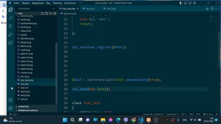Create a new folder in TEST folder
Image resolution: width=221 pixels, height=124 pixels.
[46, 13]
